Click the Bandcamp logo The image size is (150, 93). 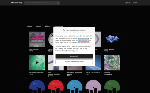(17, 3)
